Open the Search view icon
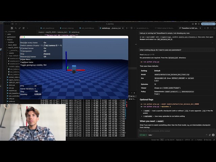216x162 pixels. pyautogui.click(x=16, y=28)
